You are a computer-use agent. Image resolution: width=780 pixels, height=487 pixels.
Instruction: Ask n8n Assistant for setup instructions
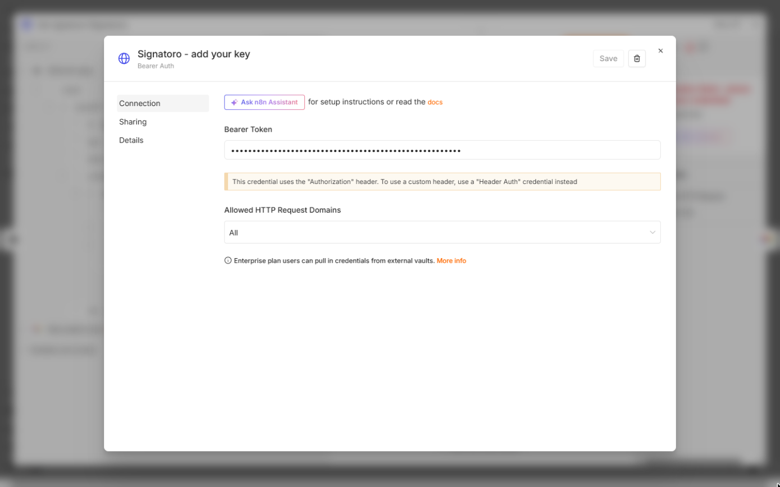tap(264, 102)
